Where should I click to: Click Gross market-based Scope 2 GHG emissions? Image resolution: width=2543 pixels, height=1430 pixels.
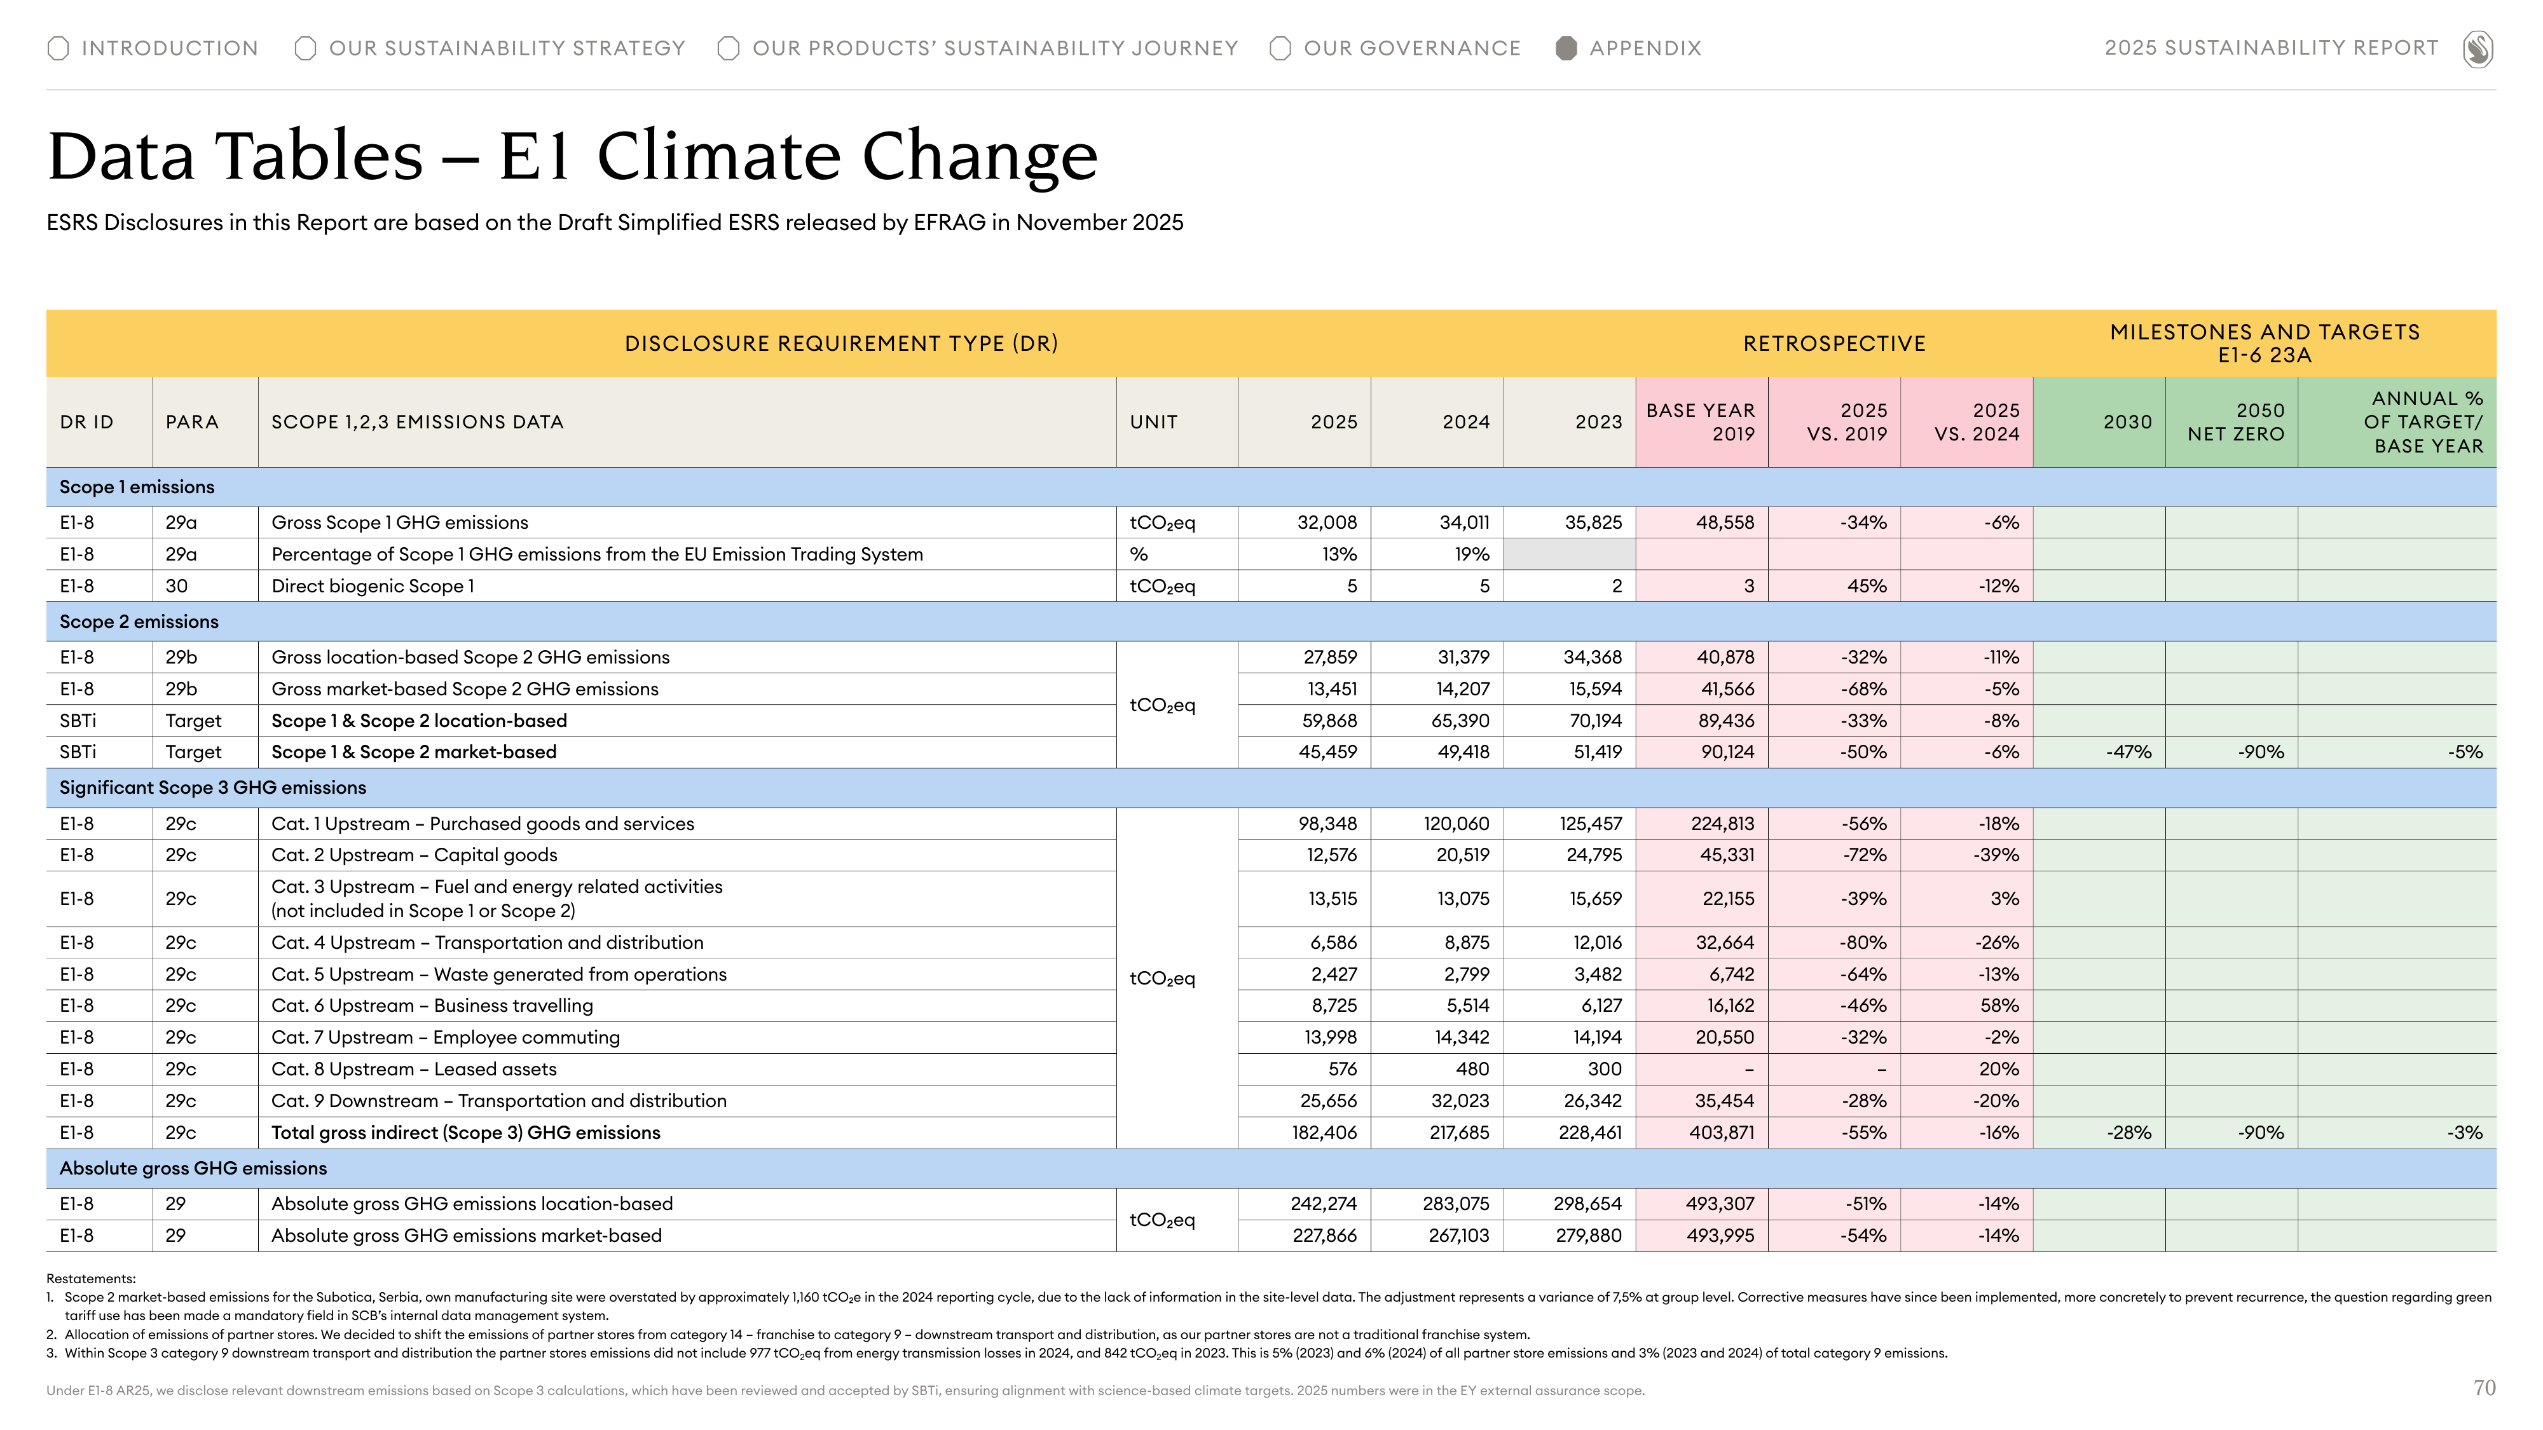point(465,689)
